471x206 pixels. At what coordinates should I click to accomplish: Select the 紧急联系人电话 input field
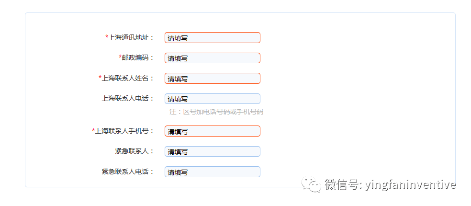pos(212,172)
